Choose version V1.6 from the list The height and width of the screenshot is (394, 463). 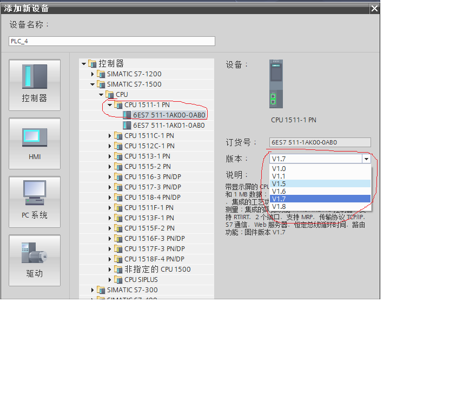320,192
